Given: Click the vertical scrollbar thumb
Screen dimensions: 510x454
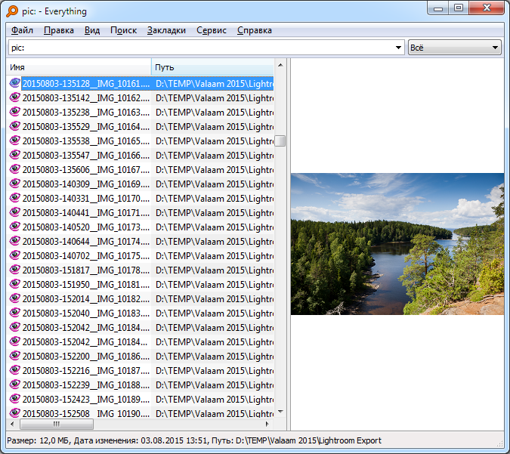Looking at the screenshot, I should click(280, 141).
